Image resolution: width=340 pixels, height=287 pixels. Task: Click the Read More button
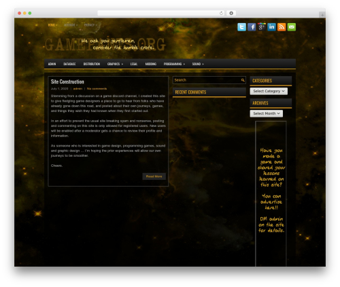tap(154, 176)
